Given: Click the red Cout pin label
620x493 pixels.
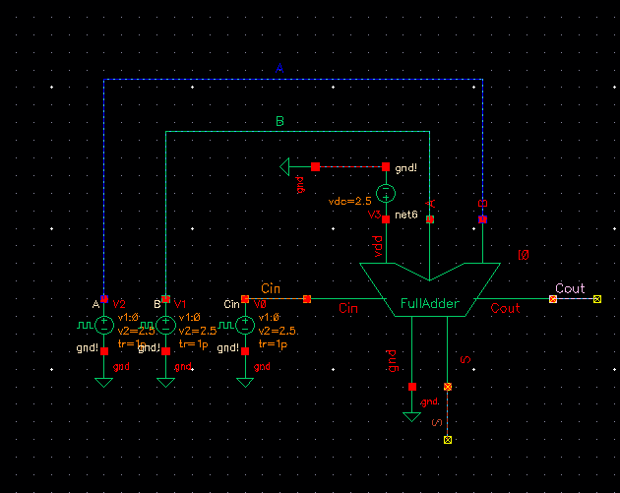Looking at the screenshot, I should (505, 308).
